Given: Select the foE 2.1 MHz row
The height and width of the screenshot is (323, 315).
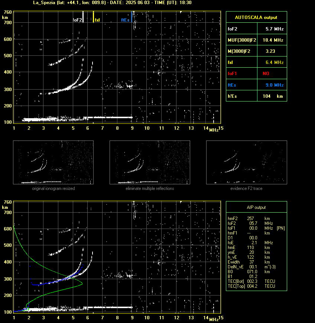Looking at the screenshot, I should pyautogui.click(x=256, y=243).
